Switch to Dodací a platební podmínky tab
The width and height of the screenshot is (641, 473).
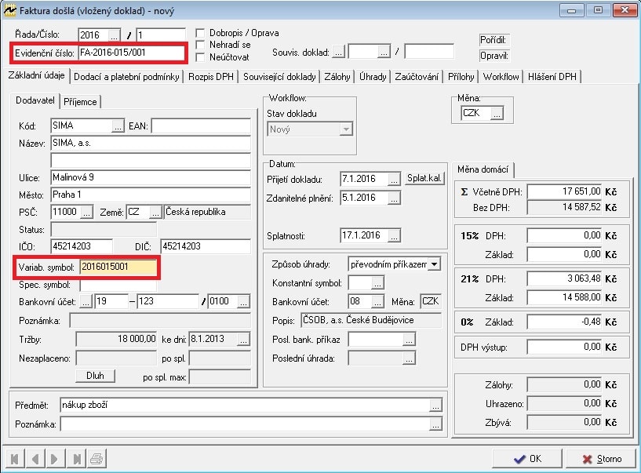127,77
